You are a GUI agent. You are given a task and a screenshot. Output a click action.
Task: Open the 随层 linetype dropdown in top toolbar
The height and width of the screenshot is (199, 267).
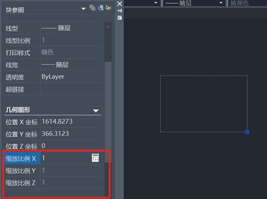point(221,3)
